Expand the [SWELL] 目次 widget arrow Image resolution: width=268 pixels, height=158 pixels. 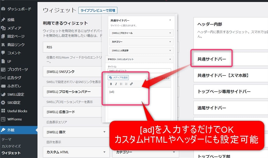click(104, 132)
